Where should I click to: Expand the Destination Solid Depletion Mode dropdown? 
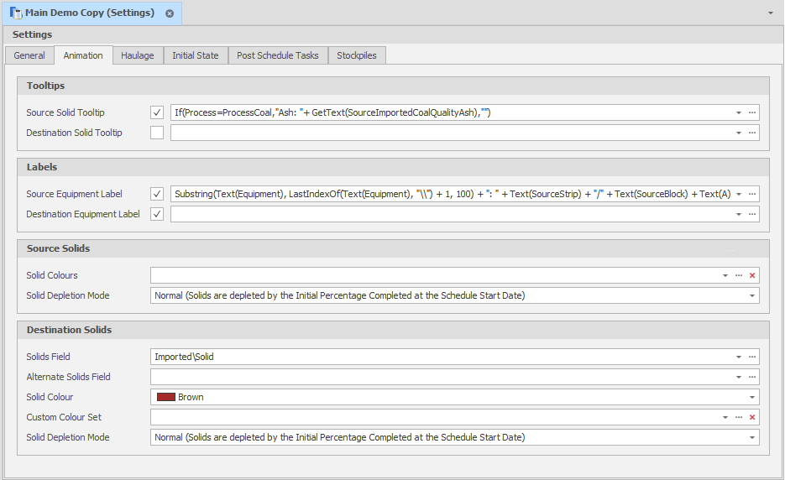coord(752,437)
